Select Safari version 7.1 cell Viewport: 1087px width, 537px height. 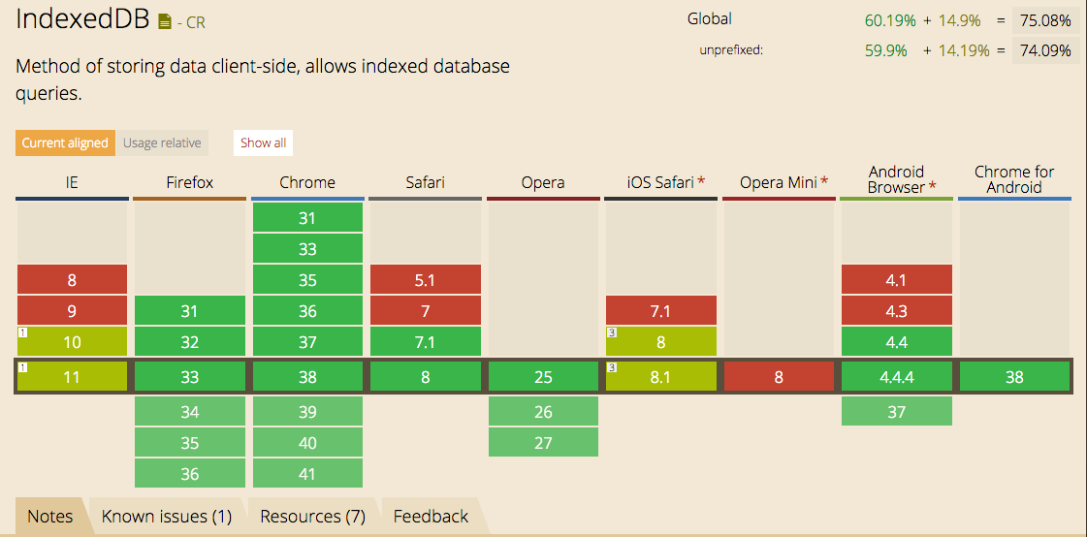pos(426,341)
